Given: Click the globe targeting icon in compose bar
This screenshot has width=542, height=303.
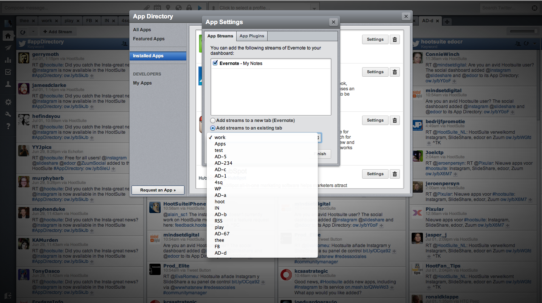Looking at the screenshot, I should tap(178, 8).
